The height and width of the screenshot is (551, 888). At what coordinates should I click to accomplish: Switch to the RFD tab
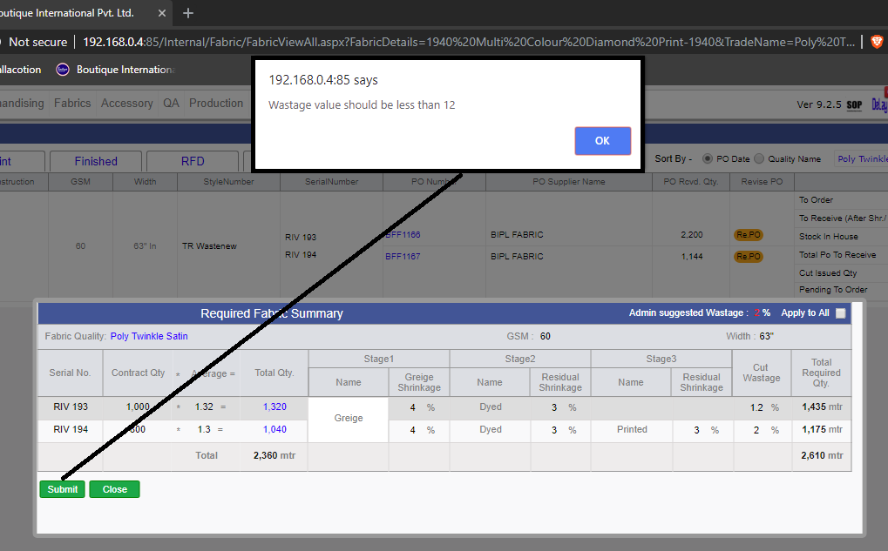[x=193, y=161]
